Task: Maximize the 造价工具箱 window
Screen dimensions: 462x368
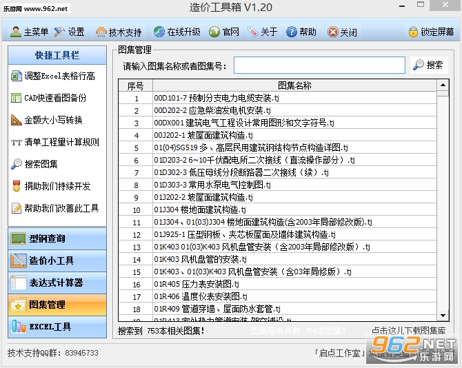Action: (421, 4)
